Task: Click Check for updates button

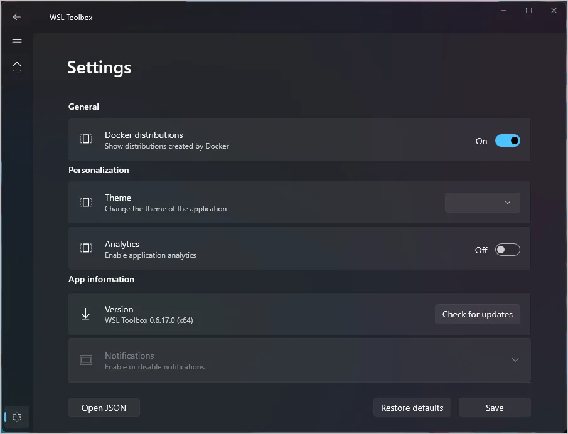Action: (478, 314)
